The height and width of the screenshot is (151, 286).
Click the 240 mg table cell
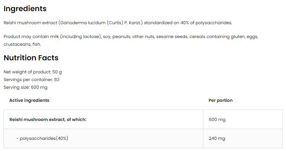pyautogui.click(x=243, y=138)
